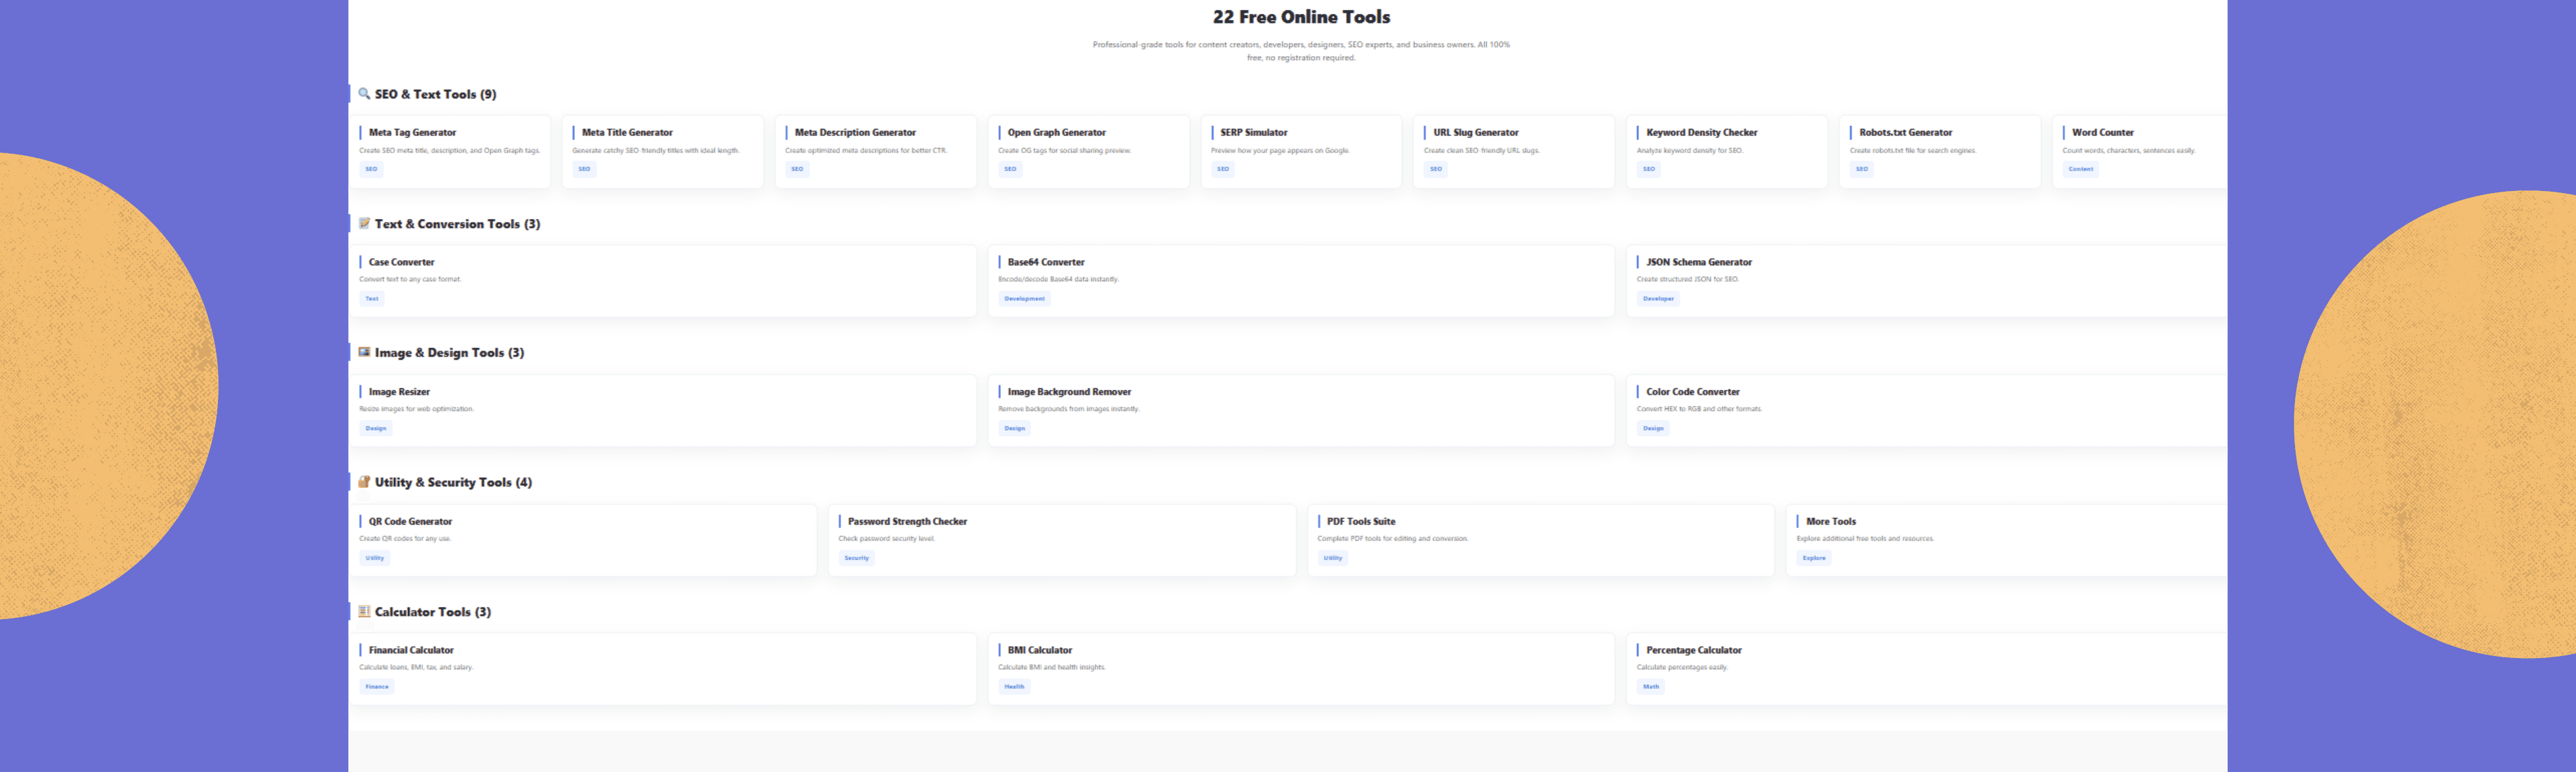Click the Developer tag on JSON Schema Generator
Image resolution: width=2576 pixels, height=772 pixels.
pyautogui.click(x=1658, y=298)
